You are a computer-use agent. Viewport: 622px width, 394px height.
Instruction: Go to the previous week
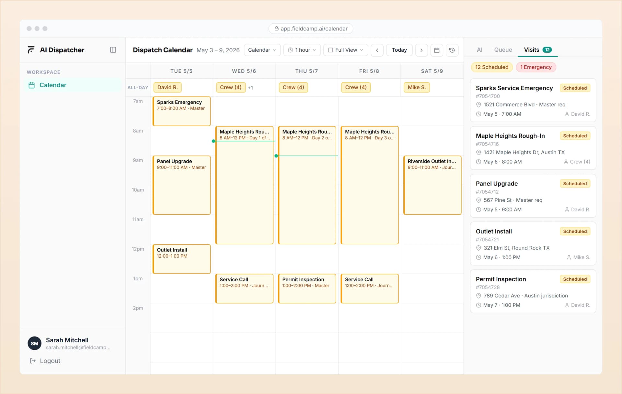(377, 50)
